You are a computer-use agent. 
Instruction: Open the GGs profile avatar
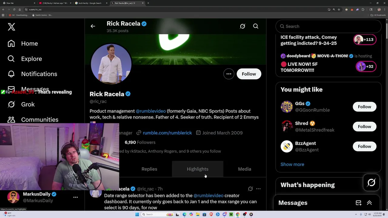(287, 107)
